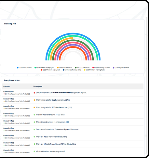Viewport: 149px width, 158px height.
Task: Toggle the Estimated no. of Employees legend item
Action: pos(44,68)
